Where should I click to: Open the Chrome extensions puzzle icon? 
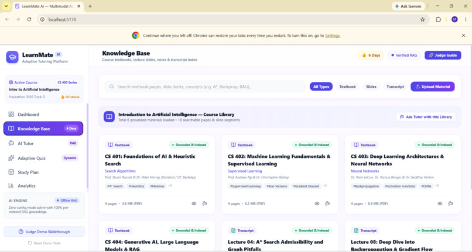(x=438, y=19)
